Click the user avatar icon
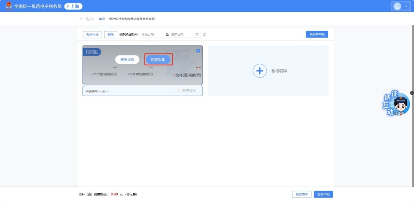This screenshot has width=414, height=201. coord(398,6)
